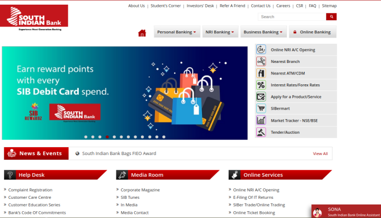Open Online Ticket Booking link

(x=254, y=213)
